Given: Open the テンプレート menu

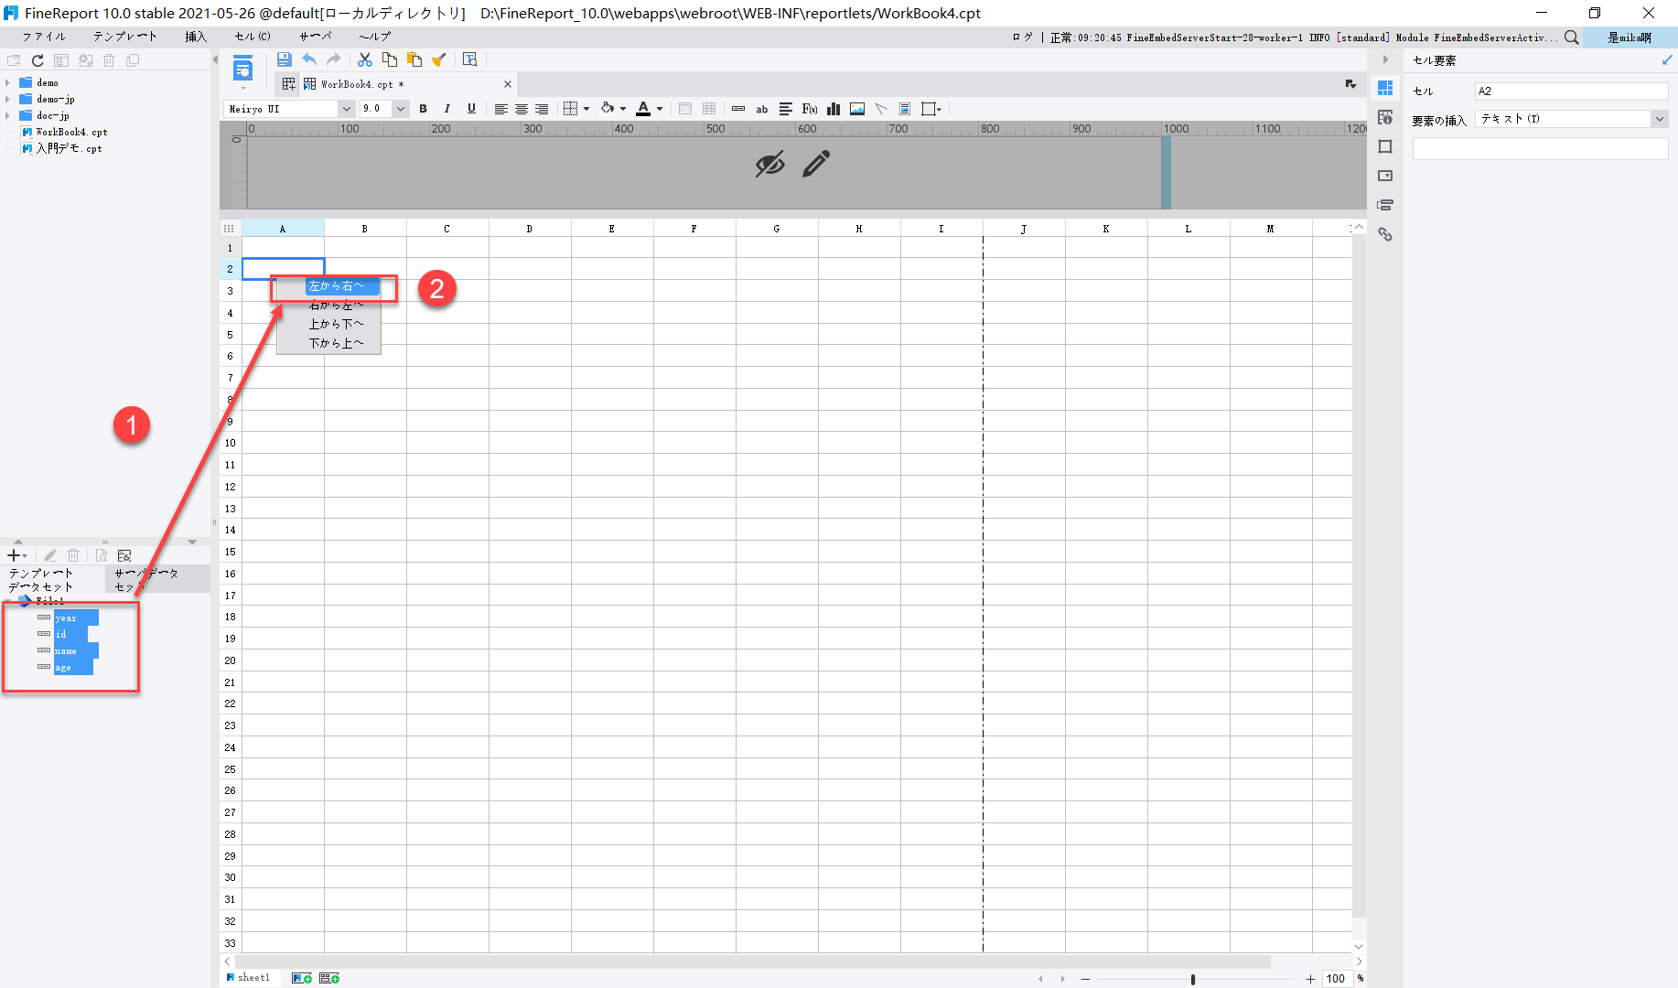Looking at the screenshot, I should (124, 36).
